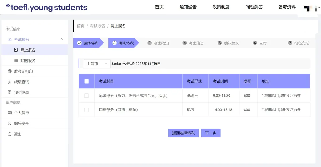Click the 我的发票 invoice icon
The height and width of the screenshot is (167, 321).
coord(9,93)
